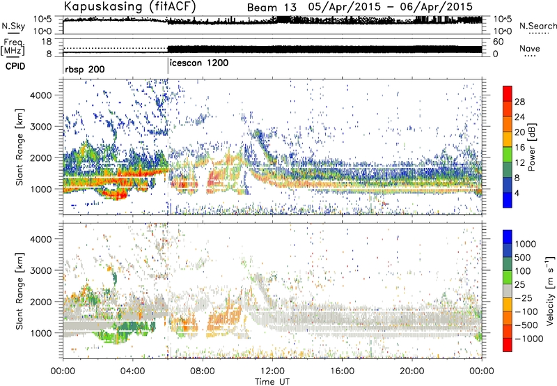Click the '4' value on Power color bar

[517, 194]
